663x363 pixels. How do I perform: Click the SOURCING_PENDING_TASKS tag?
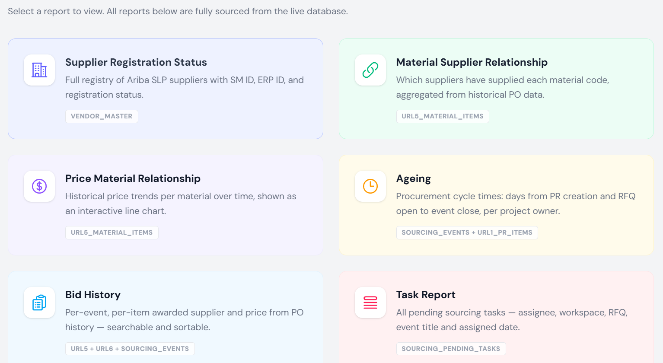click(451, 349)
